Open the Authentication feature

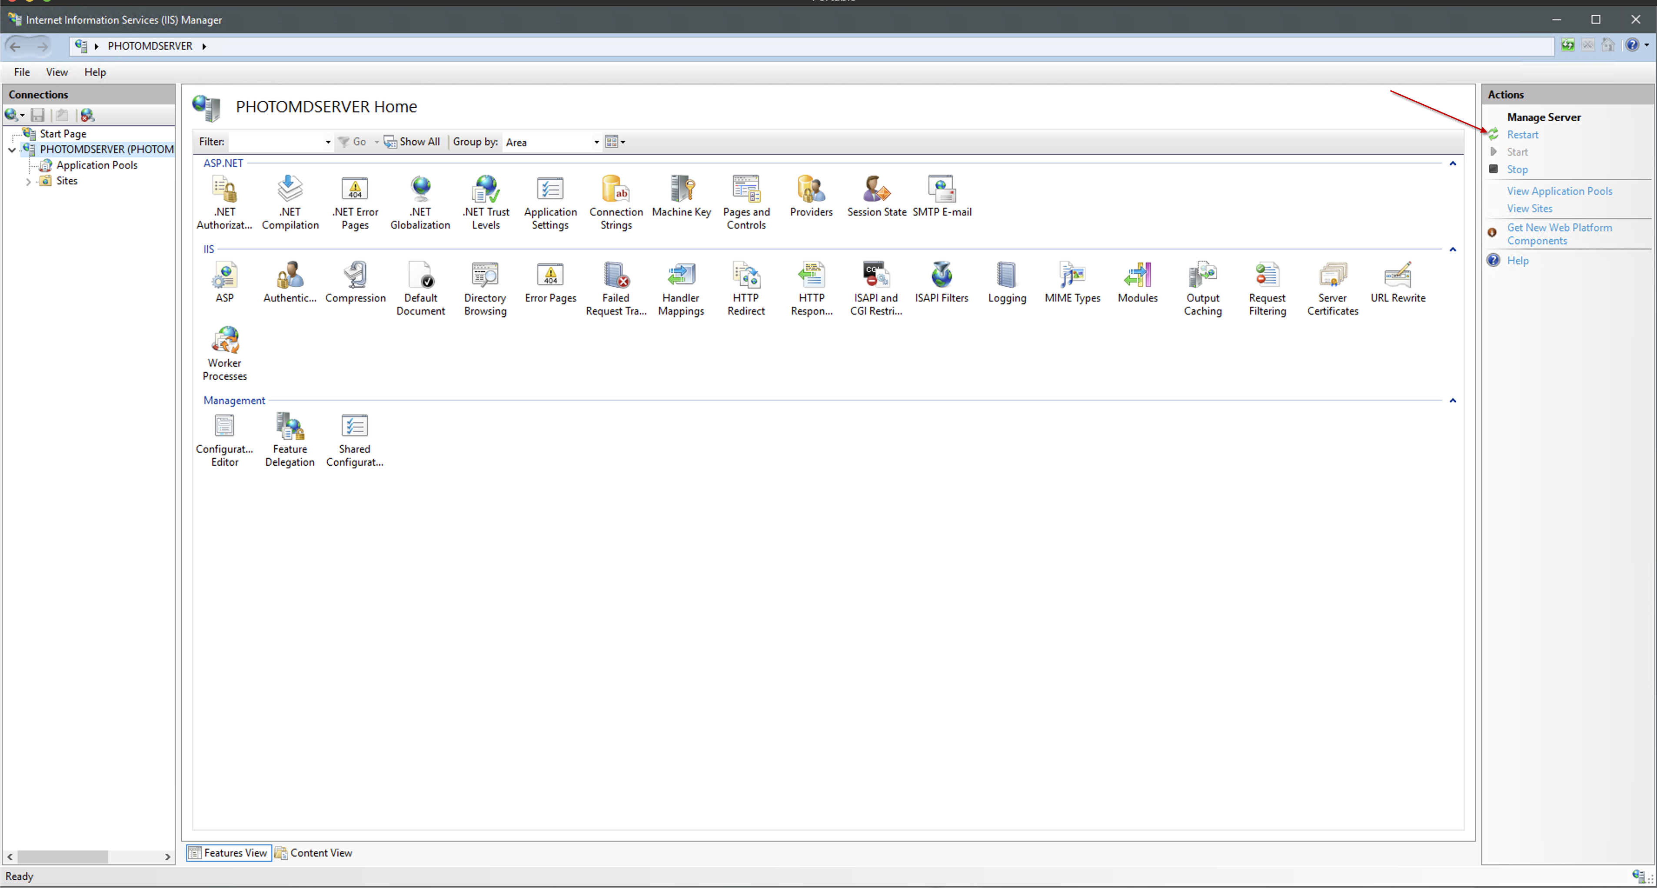tap(290, 282)
